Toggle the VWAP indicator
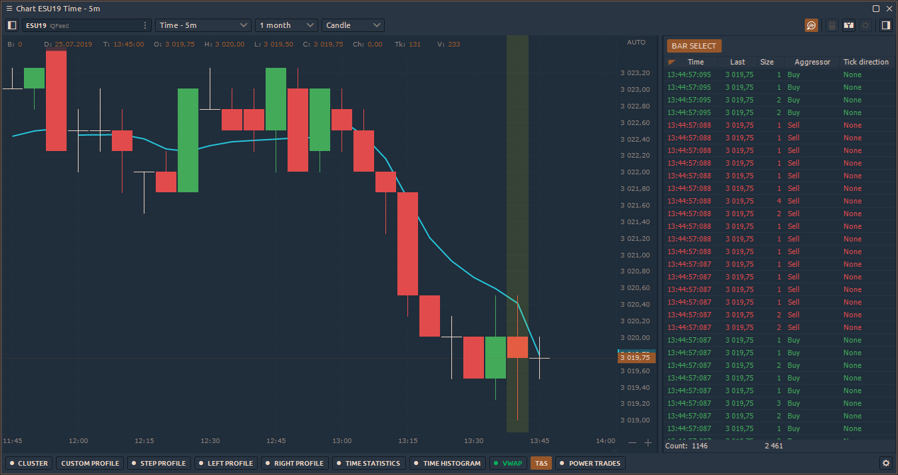898x475 pixels. click(x=507, y=463)
